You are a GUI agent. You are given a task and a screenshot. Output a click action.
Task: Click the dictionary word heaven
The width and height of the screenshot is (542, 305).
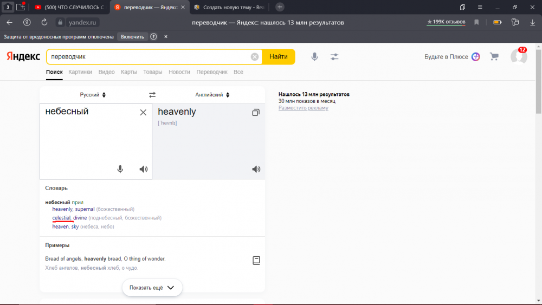pos(61,226)
